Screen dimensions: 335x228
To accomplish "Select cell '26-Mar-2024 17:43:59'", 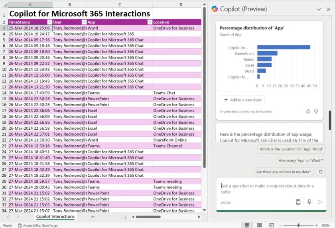I will 30,93.
